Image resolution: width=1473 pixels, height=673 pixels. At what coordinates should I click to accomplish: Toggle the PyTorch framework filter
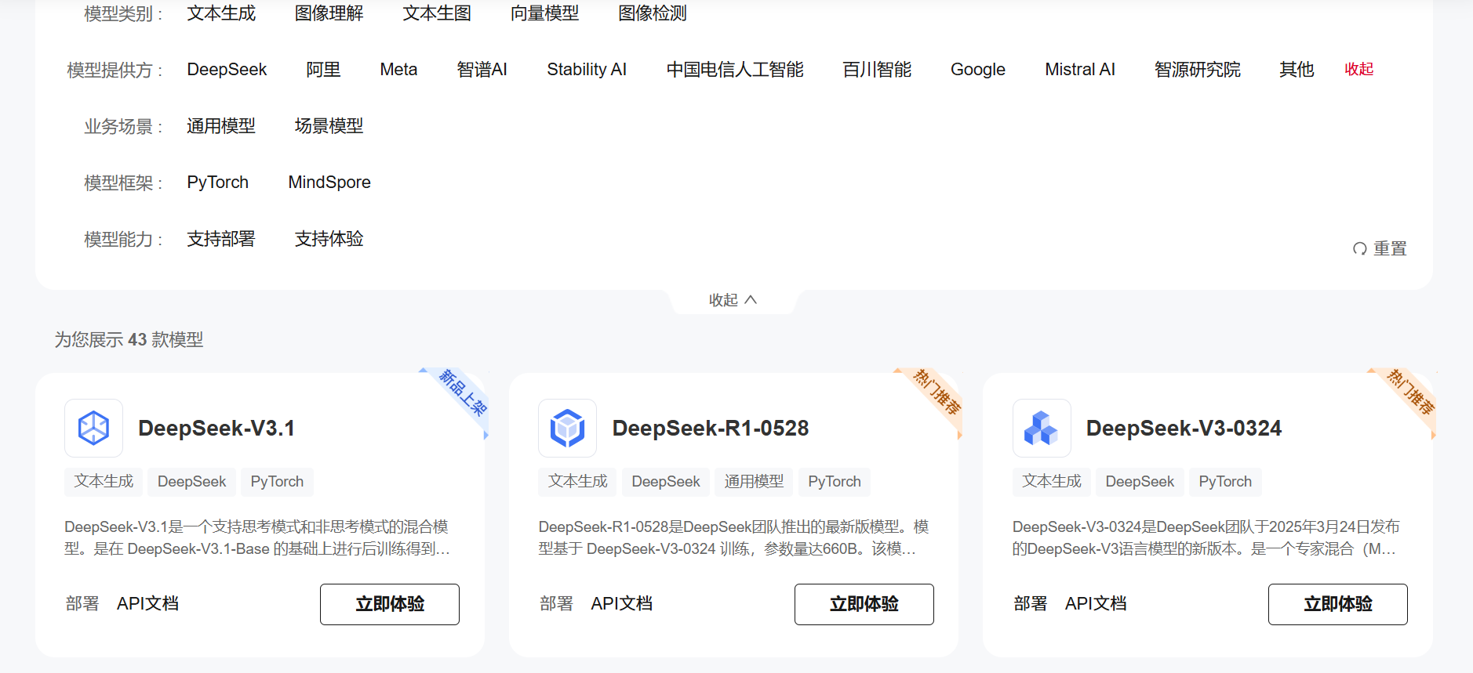[x=217, y=183]
